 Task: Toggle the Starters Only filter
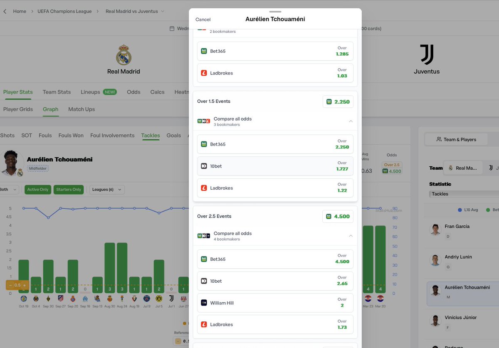69,190
